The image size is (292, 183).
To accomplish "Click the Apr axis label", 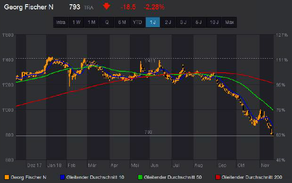I will click(x=114, y=165).
